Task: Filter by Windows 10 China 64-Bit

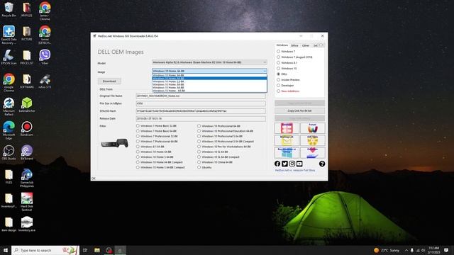Action: (x=199, y=162)
